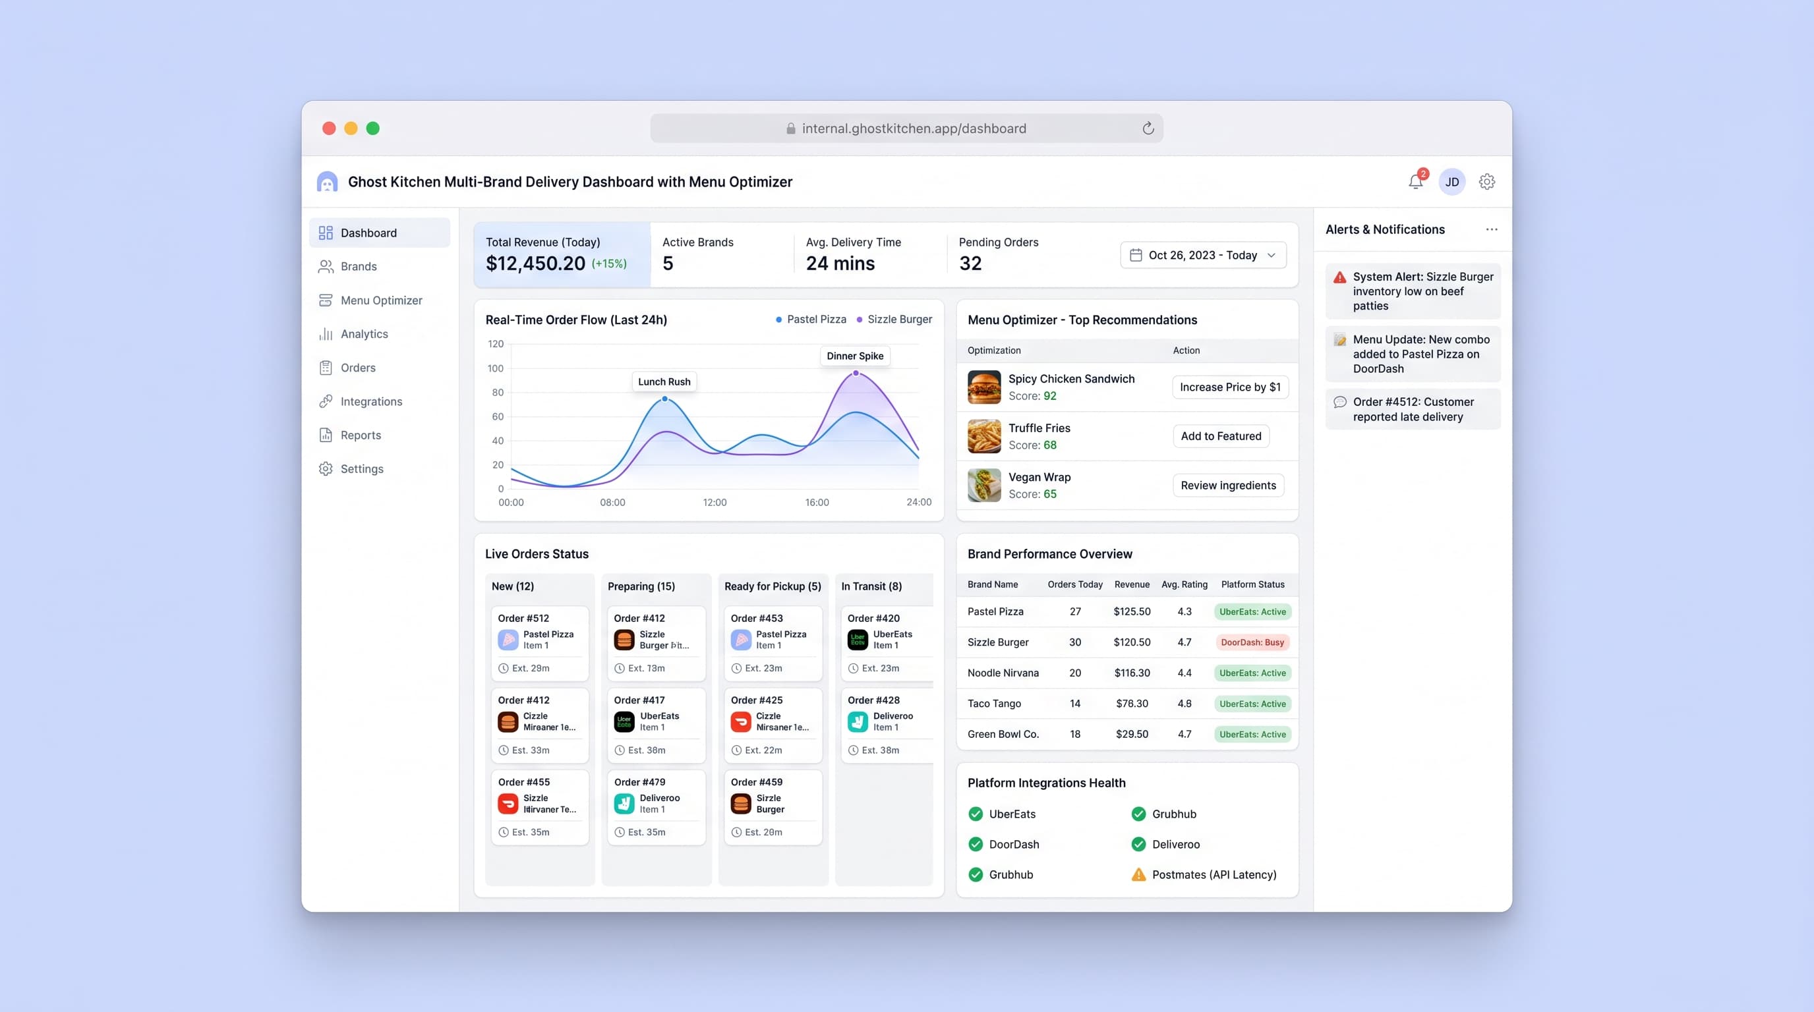The width and height of the screenshot is (1814, 1012).
Task: Click the address bar URL field
Action: click(x=906, y=128)
